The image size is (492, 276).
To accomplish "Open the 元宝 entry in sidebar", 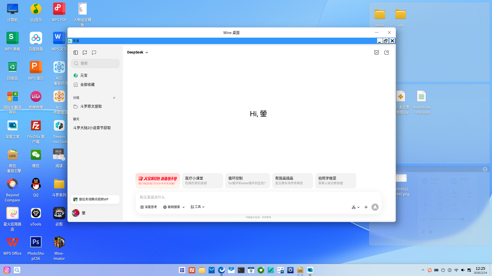I will coord(95,76).
